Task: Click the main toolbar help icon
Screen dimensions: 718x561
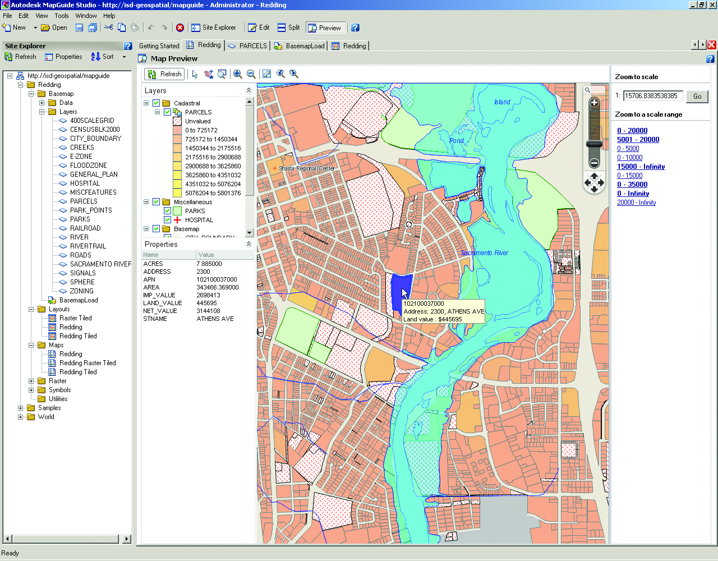Action: [x=355, y=27]
